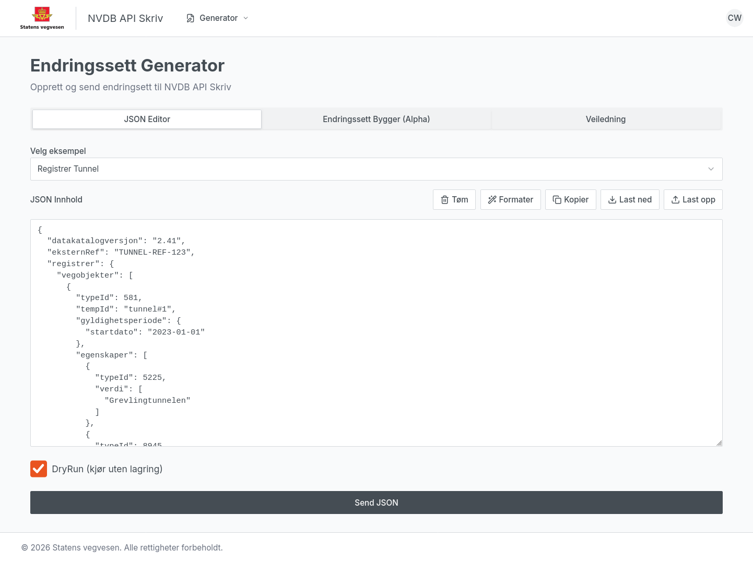This screenshot has height=562, width=753.
Task: Click the "2023-01-01" startdato value
Action: coord(177,332)
